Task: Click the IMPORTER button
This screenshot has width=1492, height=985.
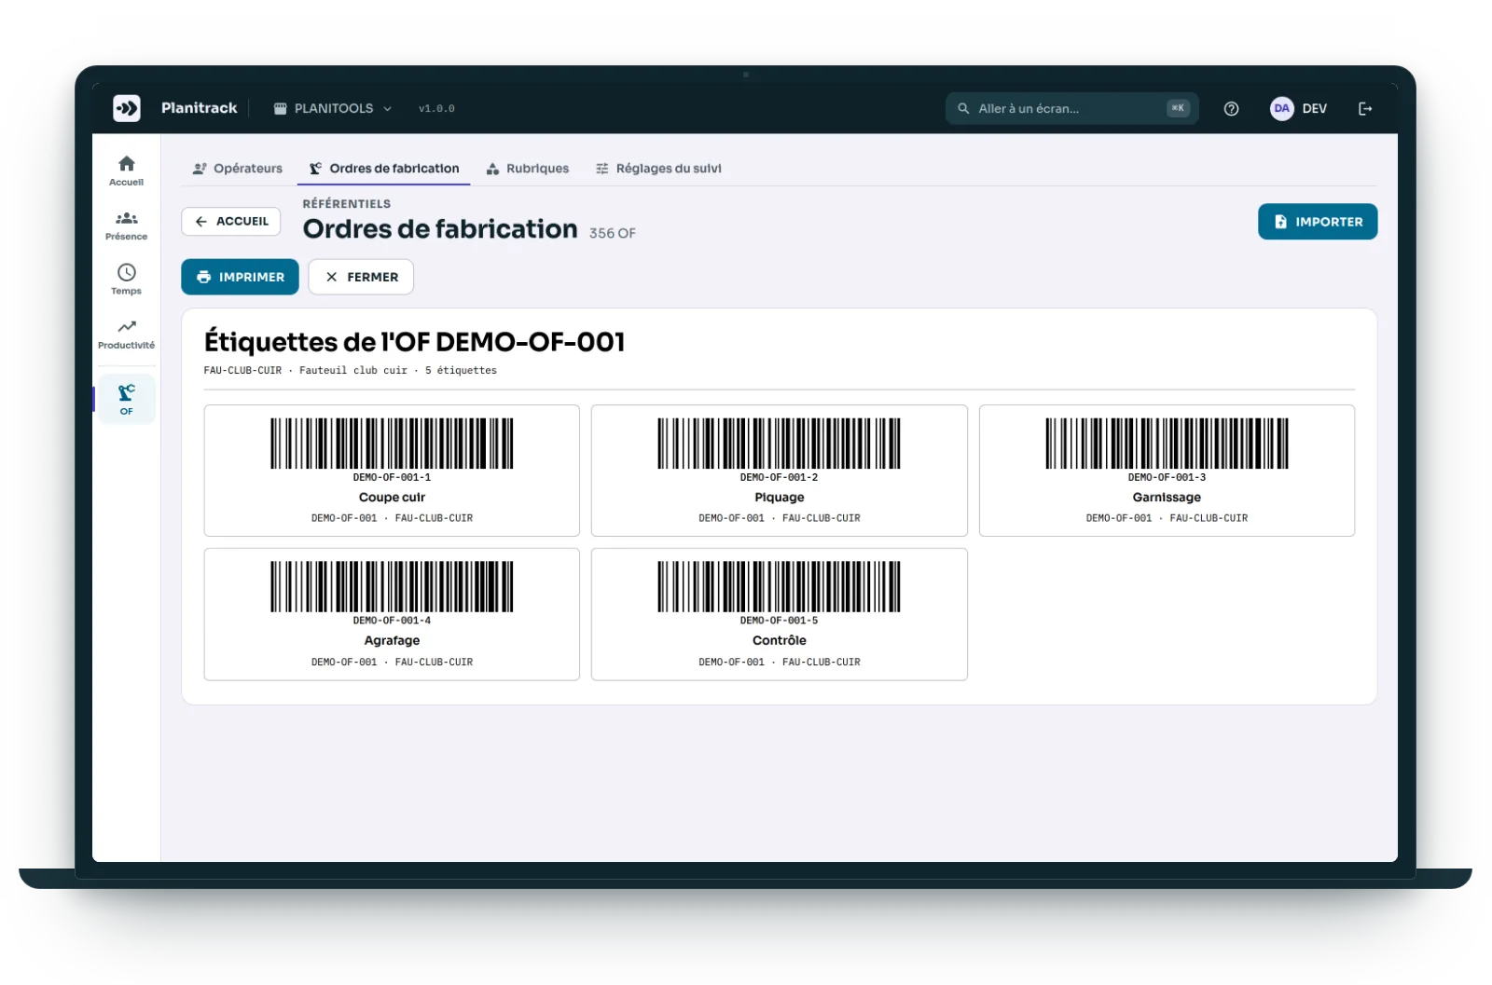Action: (1318, 222)
